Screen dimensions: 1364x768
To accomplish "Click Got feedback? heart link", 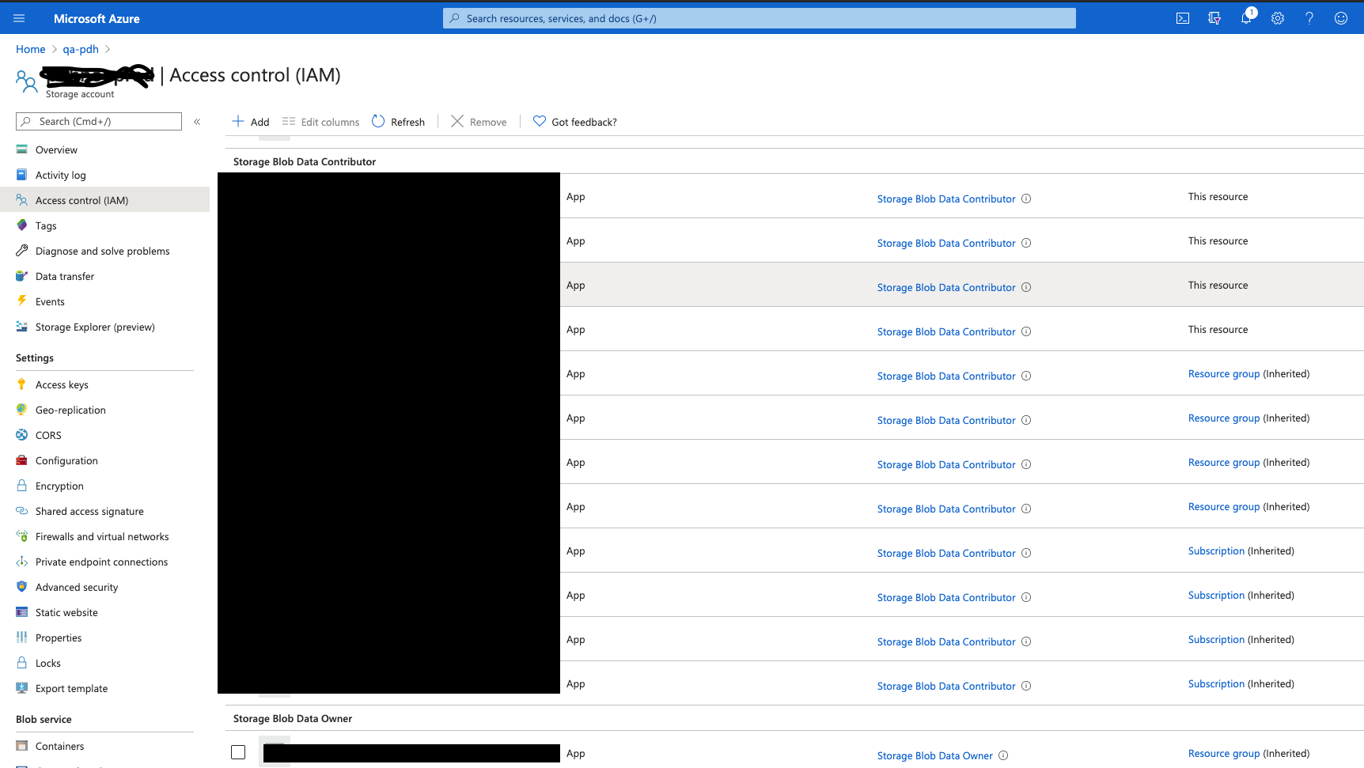I will pyautogui.click(x=575, y=122).
